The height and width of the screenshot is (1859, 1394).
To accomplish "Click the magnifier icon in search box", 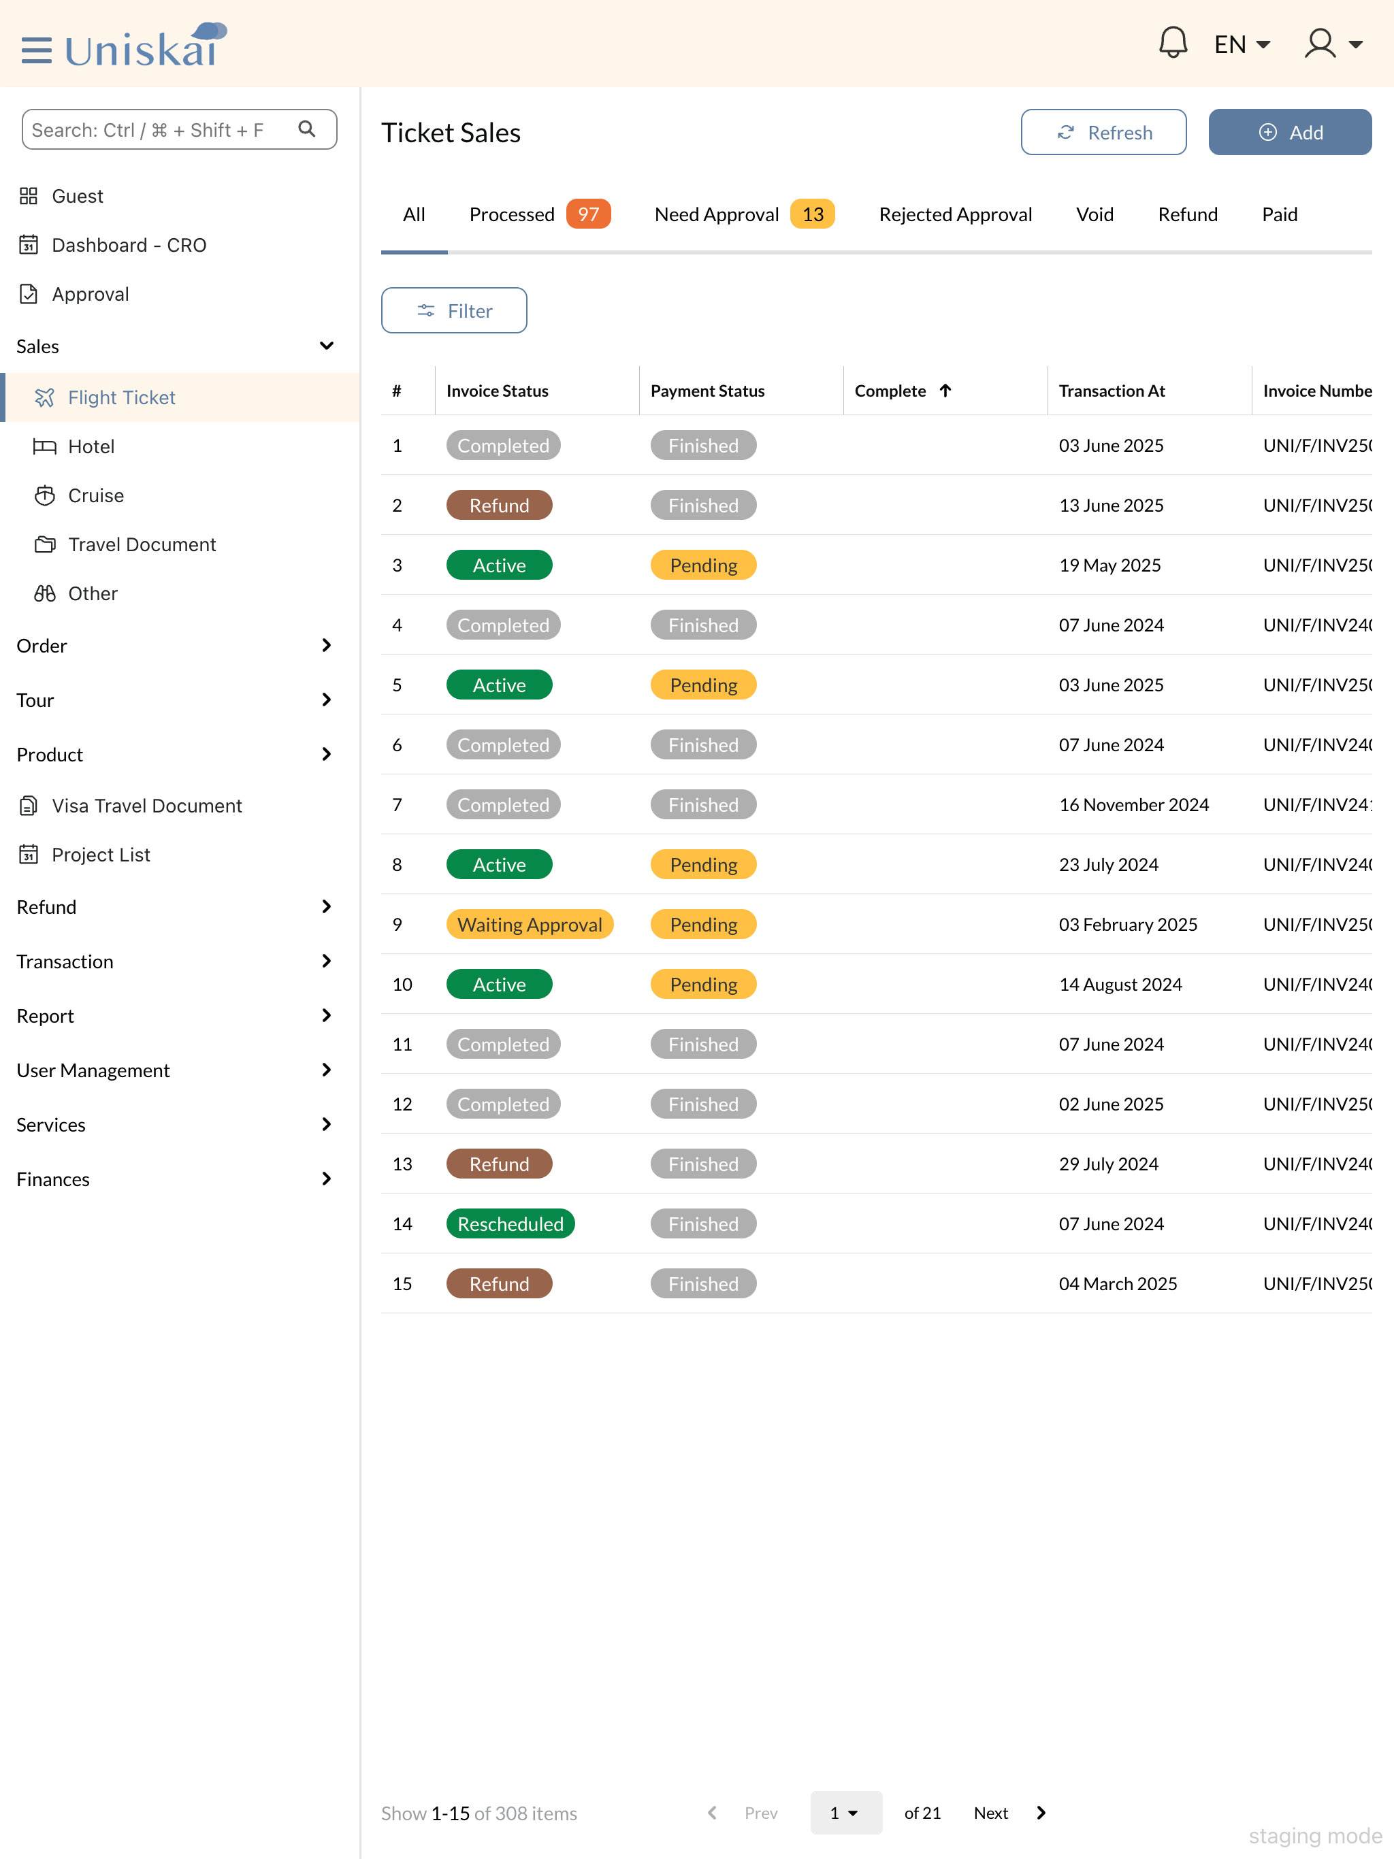I will (307, 129).
